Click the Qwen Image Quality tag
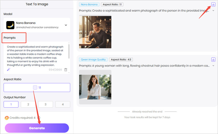Viewport: 218px width, 134px height. [93, 60]
